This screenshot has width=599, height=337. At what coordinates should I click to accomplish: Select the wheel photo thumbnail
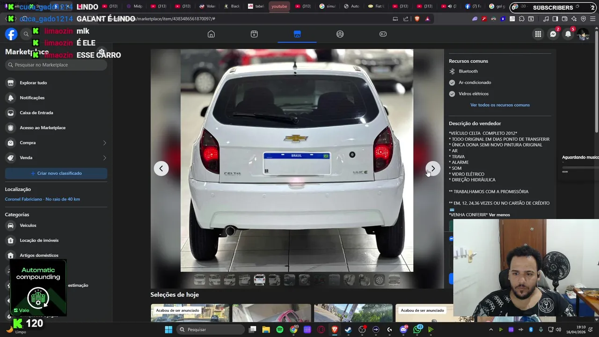pyautogui.click(x=379, y=280)
